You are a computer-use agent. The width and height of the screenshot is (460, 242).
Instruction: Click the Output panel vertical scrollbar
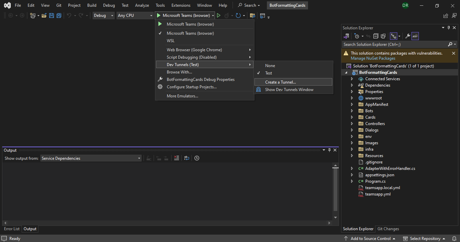click(335, 192)
